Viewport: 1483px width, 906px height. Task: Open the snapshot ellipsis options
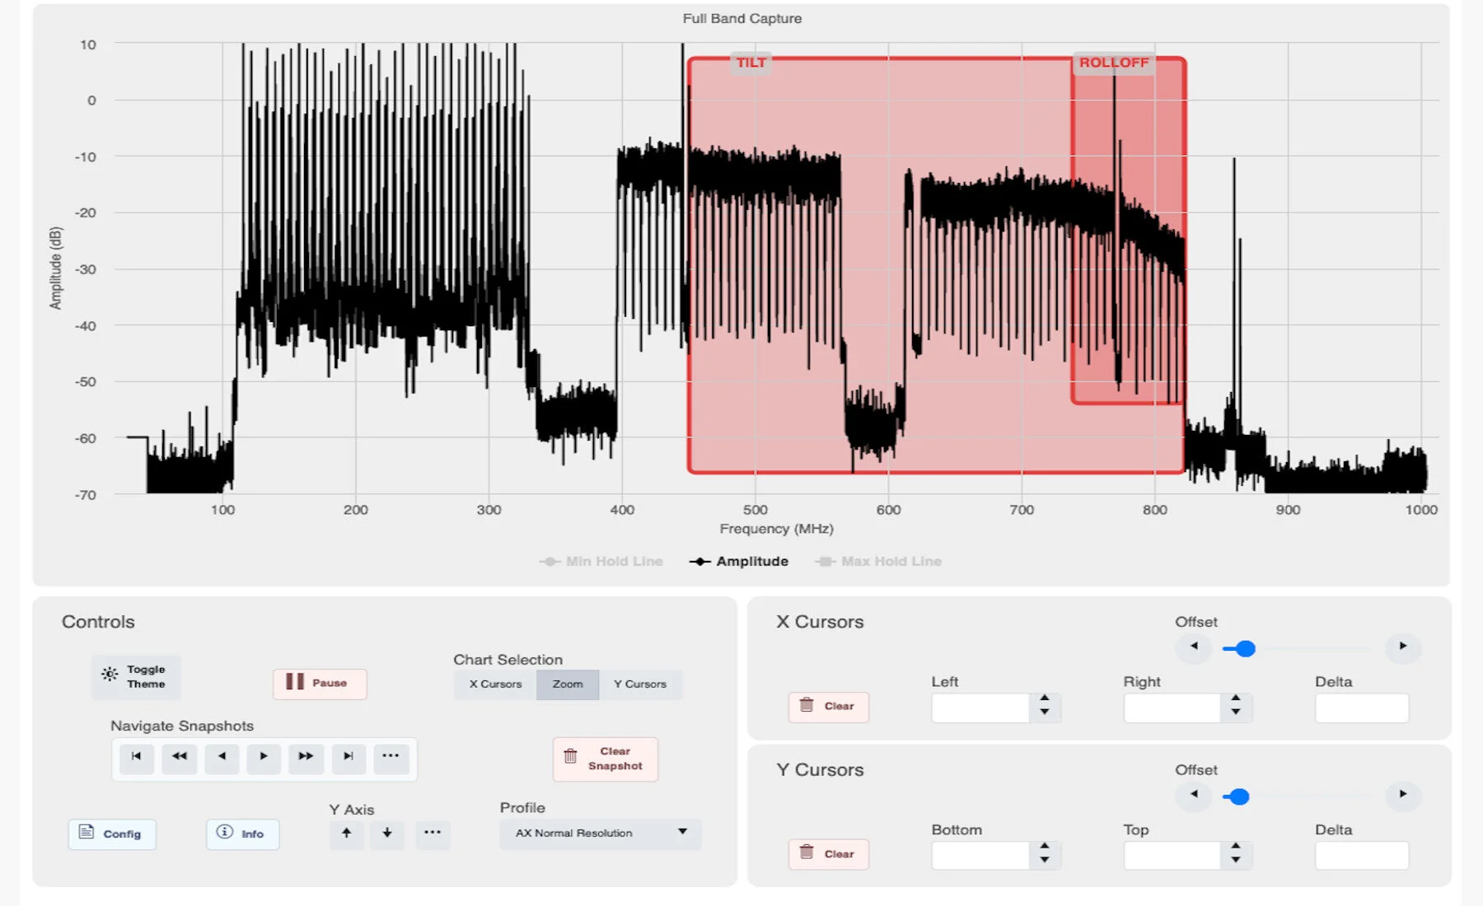(x=391, y=759)
